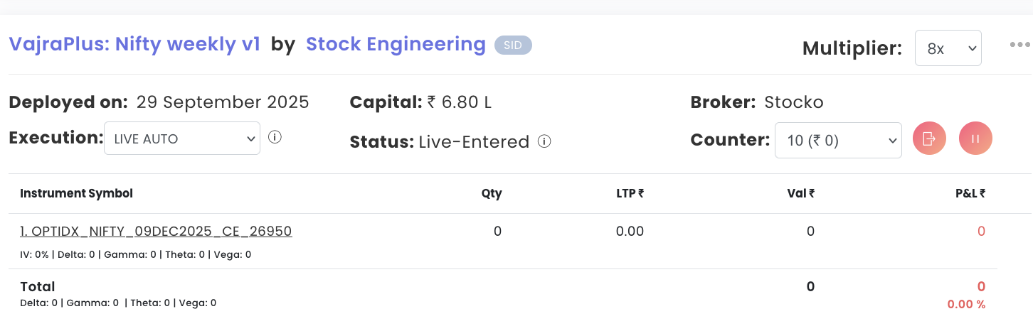Click the LTP ₹ column header

pyautogui.click(x=630, y=193)
